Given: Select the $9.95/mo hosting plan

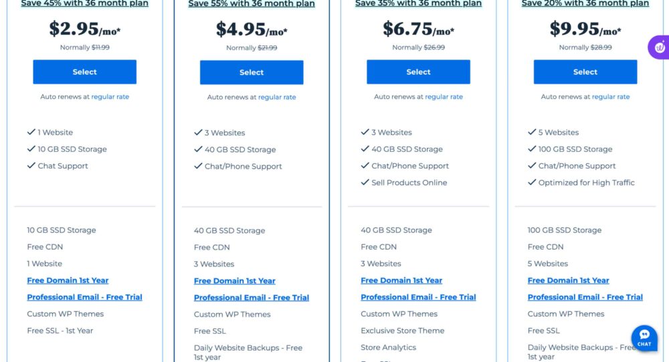Looking at the screenshot, I should click(x=585, y=72).
